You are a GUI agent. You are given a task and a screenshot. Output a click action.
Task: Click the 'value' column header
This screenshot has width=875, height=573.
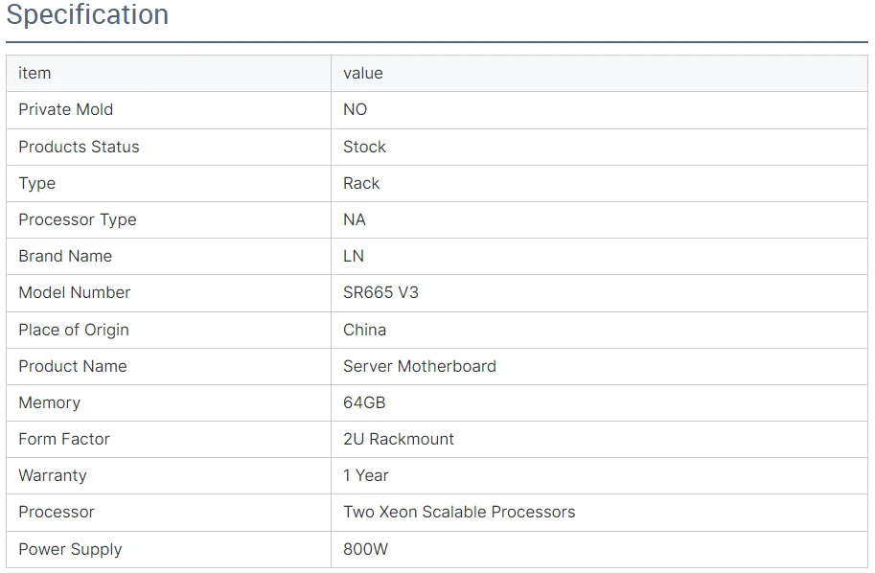[363, 73]
